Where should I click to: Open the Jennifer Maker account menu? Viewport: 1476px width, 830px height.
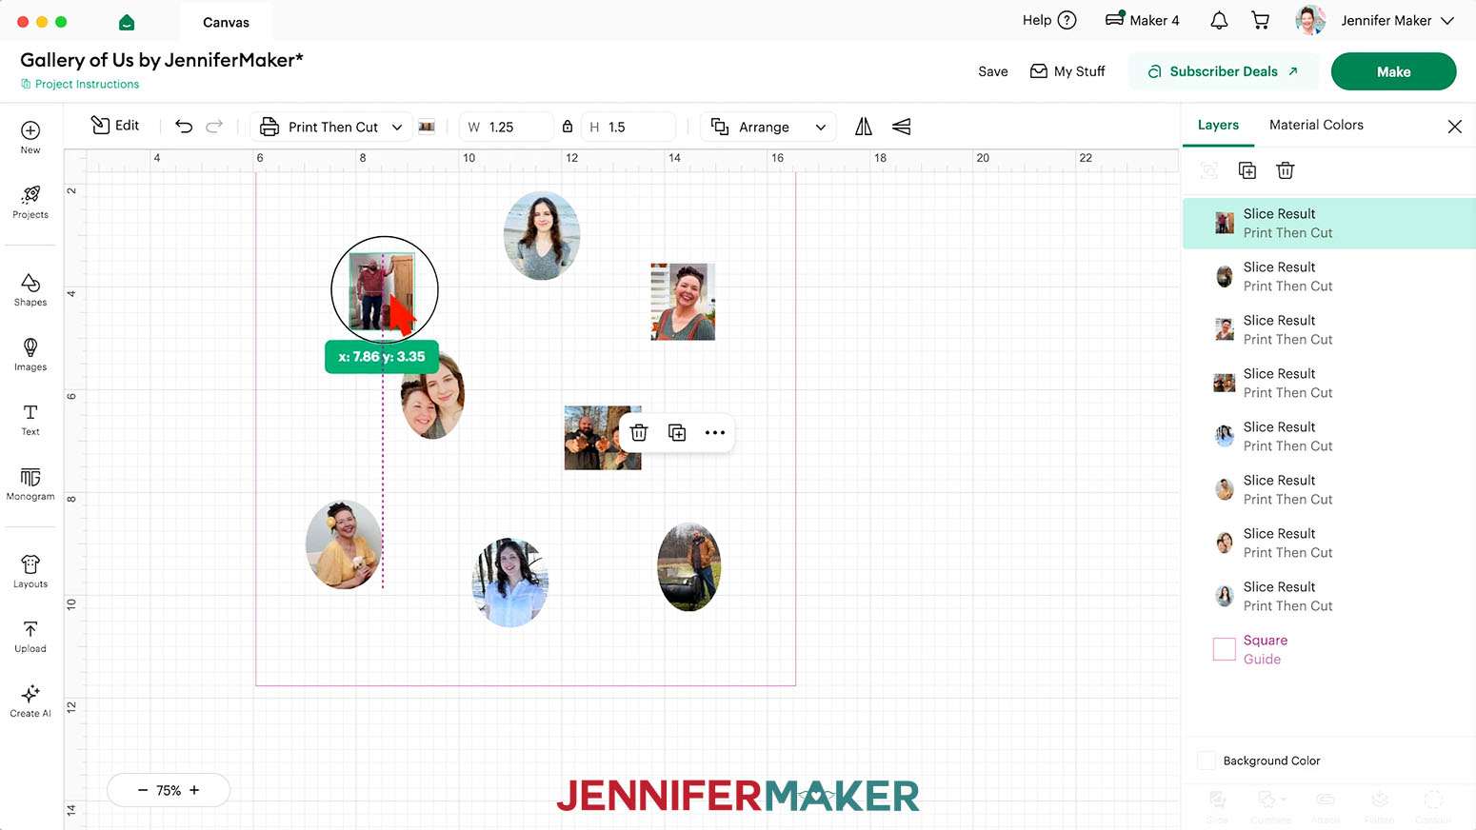(x=1375, y=20)
